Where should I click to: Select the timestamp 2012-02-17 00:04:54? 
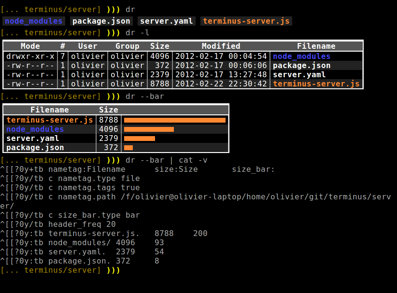pos(221,56)
